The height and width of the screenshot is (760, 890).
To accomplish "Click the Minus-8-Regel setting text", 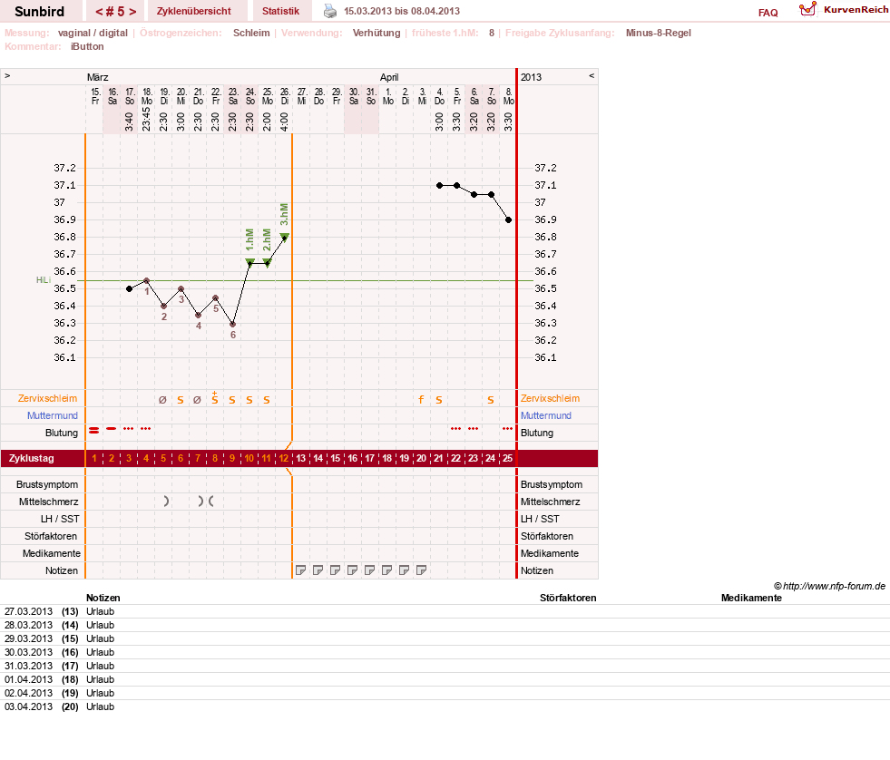I will pos(659,33).
